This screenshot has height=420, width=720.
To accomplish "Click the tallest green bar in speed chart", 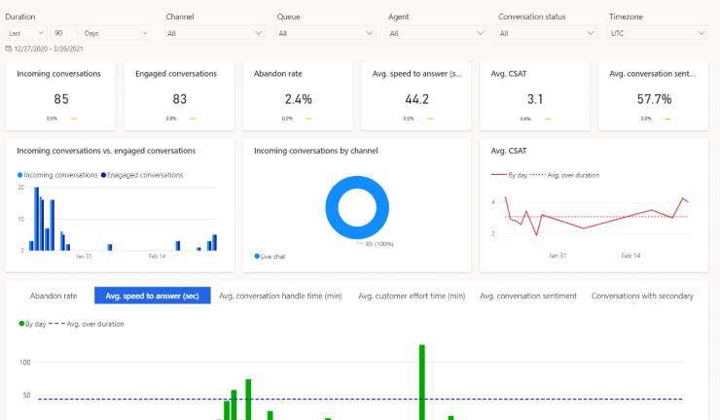I will point(422,382).
